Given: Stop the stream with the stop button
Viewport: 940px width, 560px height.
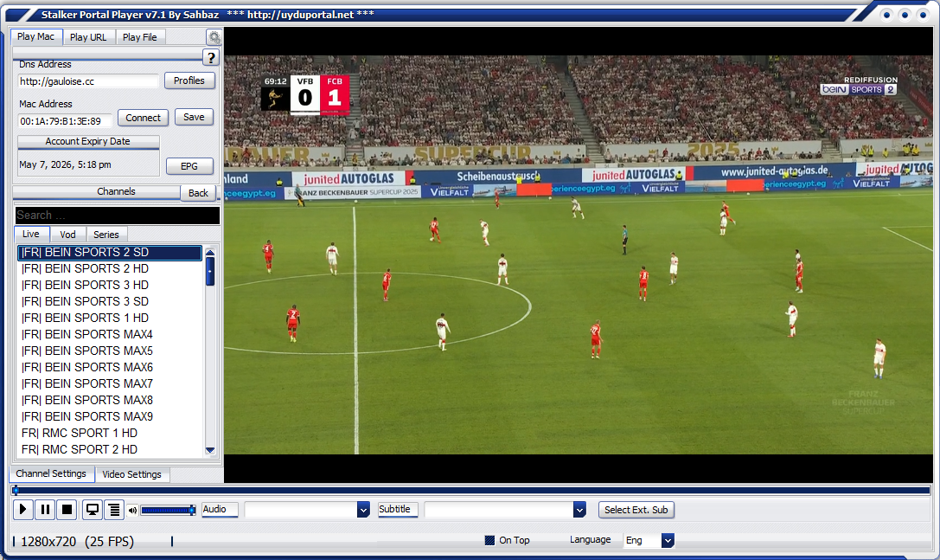Looking at the screenshot, I should 67,510.
